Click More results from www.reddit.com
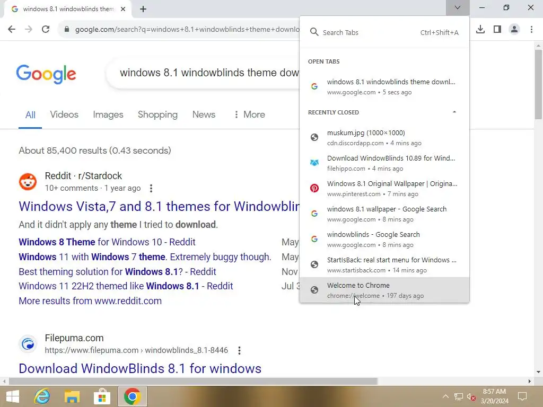This screenshot has width=543, height=407. click(90, 301)
